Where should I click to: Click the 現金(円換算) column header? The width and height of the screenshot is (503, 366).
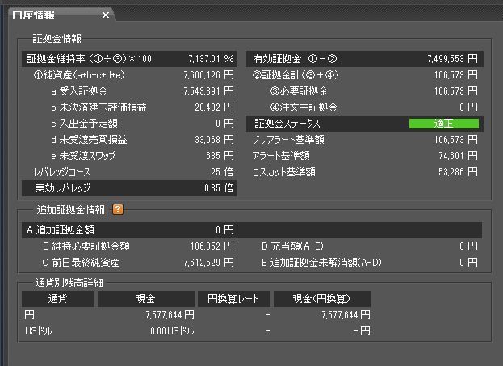tap(321, 298)
